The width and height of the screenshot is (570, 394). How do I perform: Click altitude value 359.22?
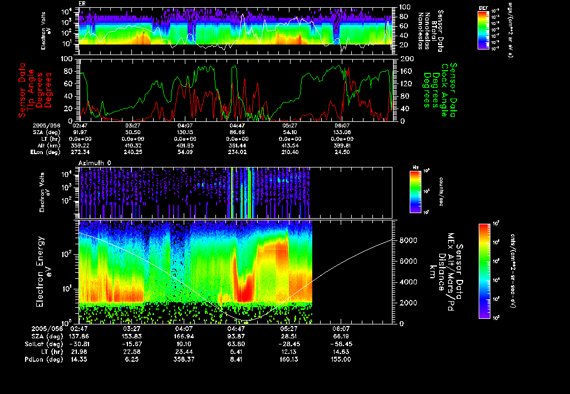click(81, 145)
